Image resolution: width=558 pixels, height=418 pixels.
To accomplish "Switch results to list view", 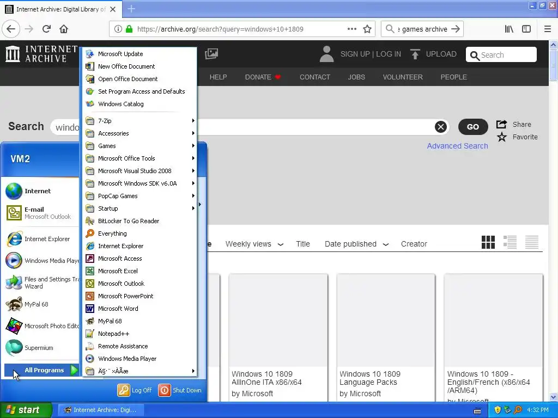I will (x=510, y=242).
